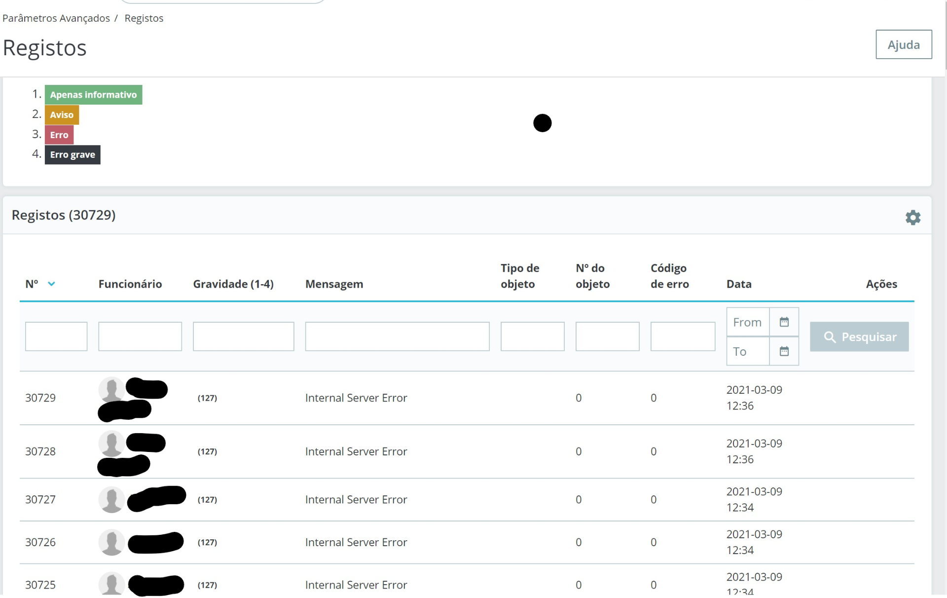The height and width of the screenshot is (598, 947).
Task: Click inside the Mensagem filter field
Action: pos(397,336)
